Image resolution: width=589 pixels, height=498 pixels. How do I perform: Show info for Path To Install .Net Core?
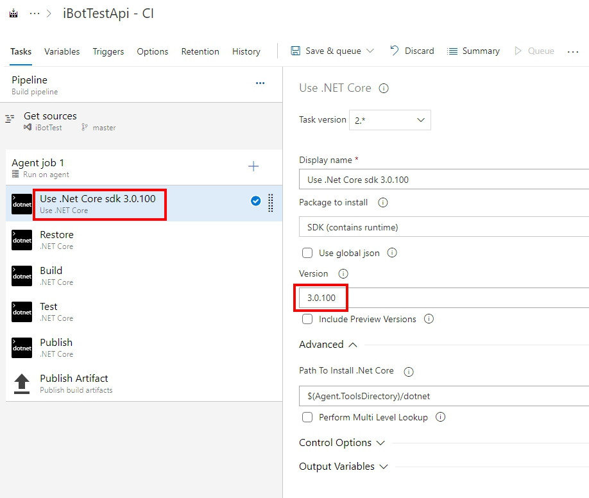tap(409, 372)
